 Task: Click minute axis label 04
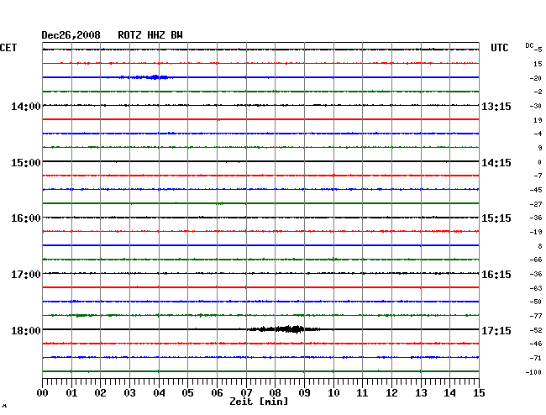coord(159,393)
